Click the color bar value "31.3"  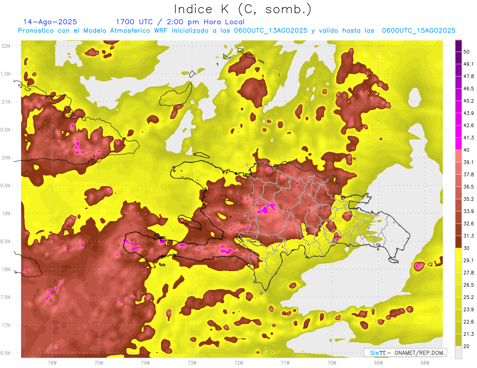click(469, 236)
